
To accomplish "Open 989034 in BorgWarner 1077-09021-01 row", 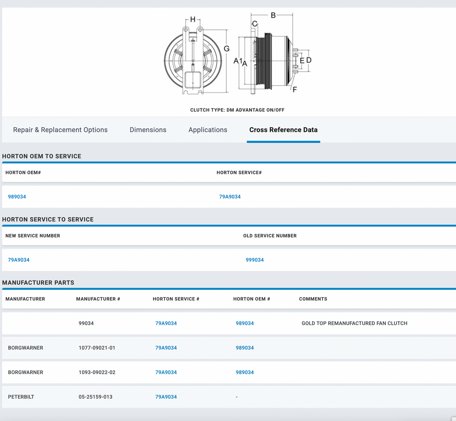I will pyautogui.click(x=245, y=348).
